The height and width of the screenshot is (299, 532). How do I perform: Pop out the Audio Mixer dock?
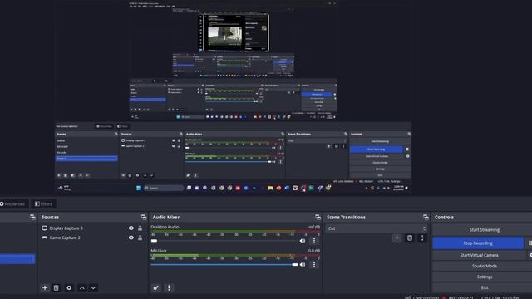coord(318,217)
